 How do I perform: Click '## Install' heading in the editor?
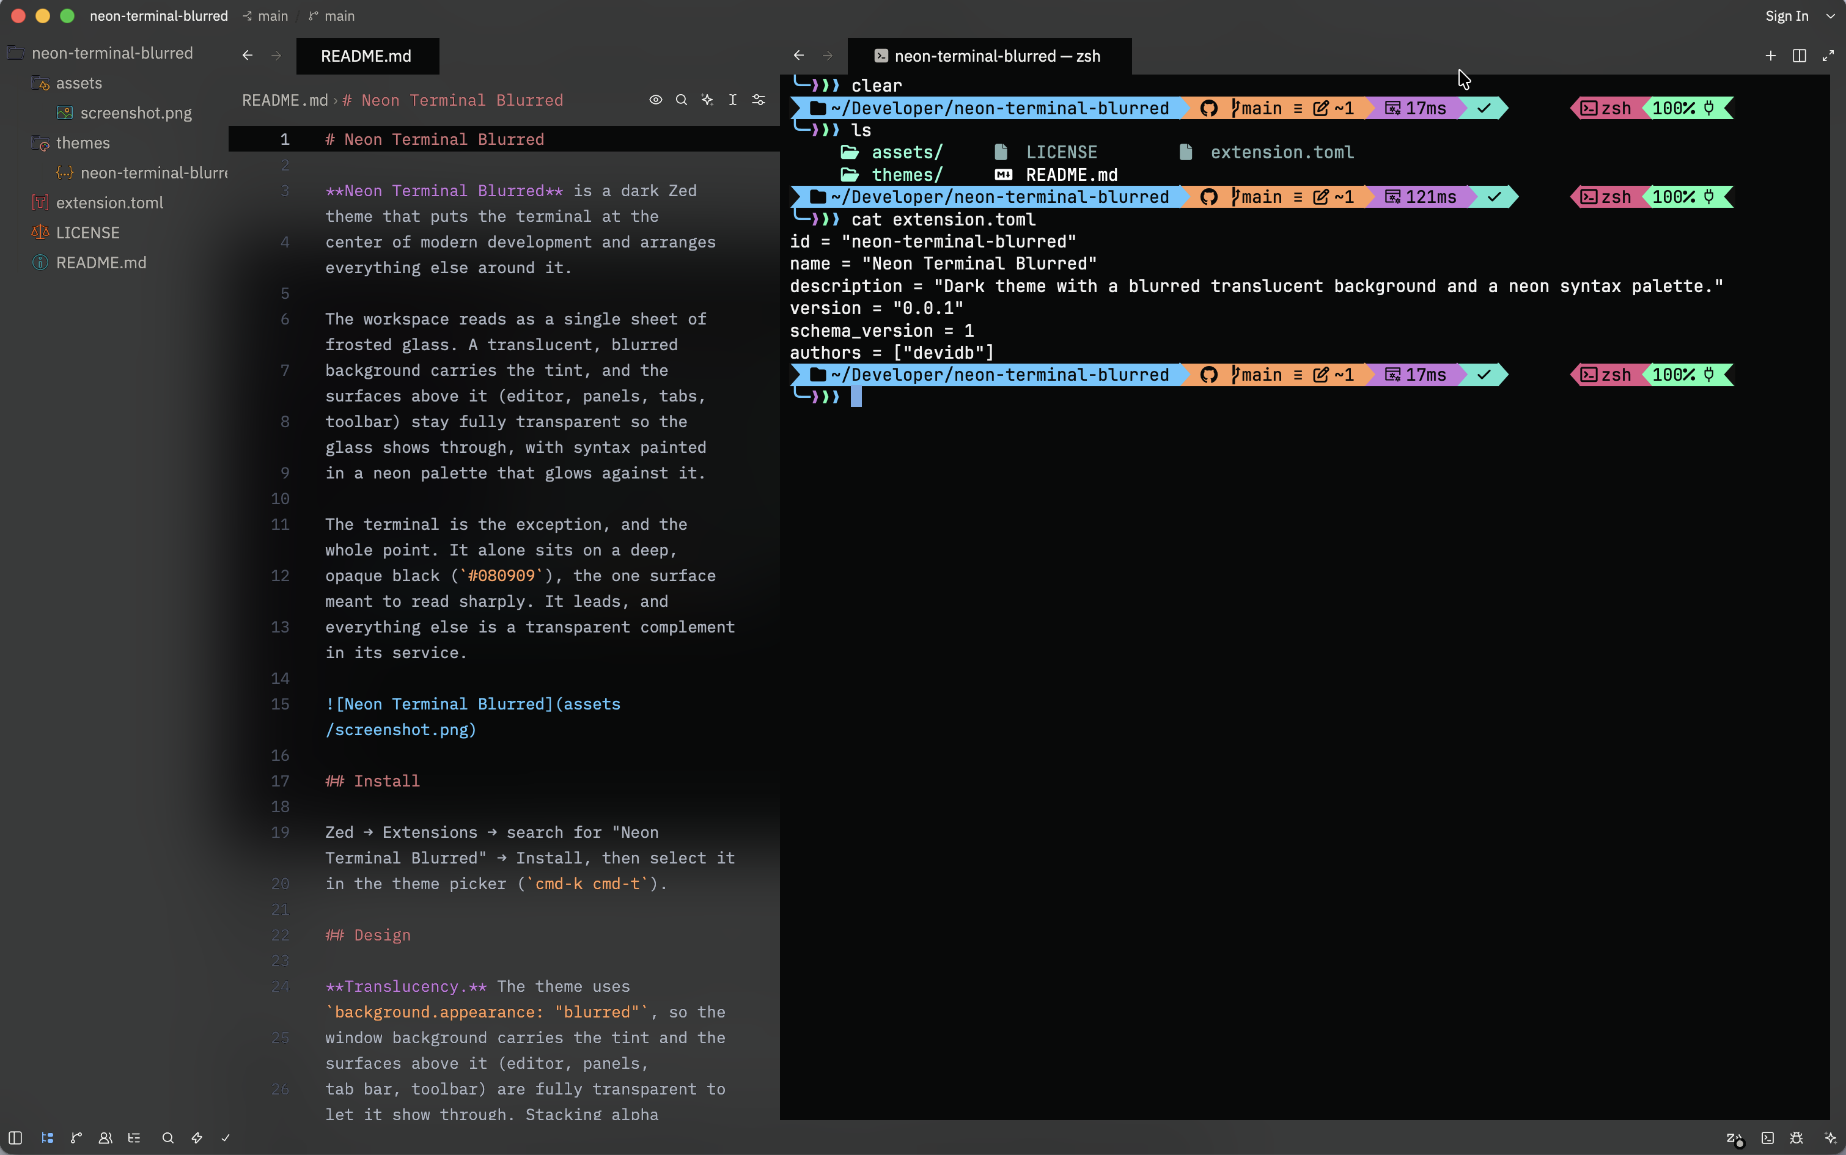(372, 781)
